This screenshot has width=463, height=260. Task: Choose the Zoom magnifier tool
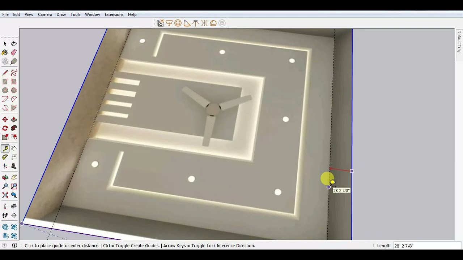point(5,186)
